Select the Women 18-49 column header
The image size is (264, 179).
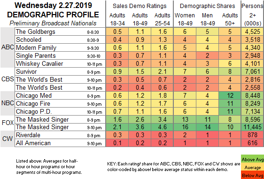(185, 19)
